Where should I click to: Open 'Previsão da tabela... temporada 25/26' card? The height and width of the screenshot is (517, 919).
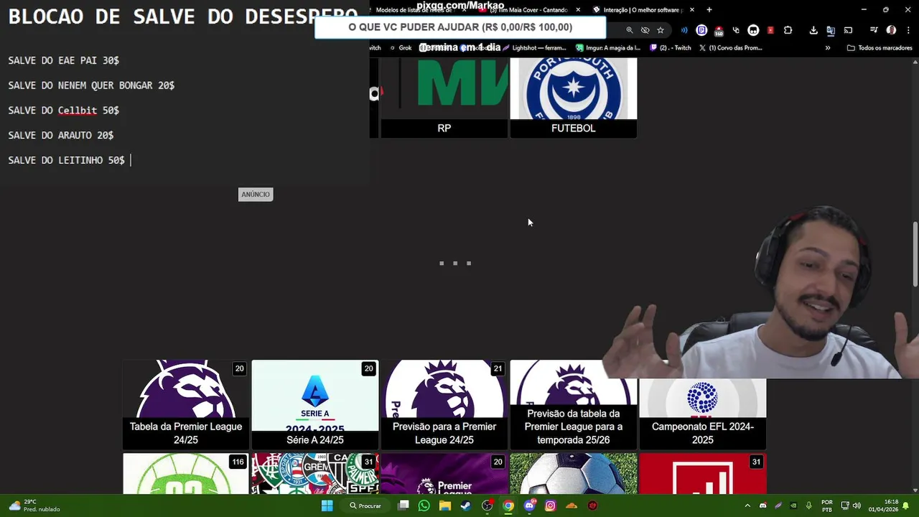pos(573,405)
